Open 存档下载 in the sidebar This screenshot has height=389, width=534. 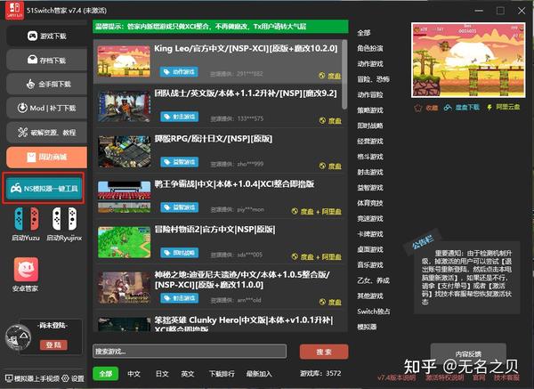pyautogui.click(x=46, y=61)
